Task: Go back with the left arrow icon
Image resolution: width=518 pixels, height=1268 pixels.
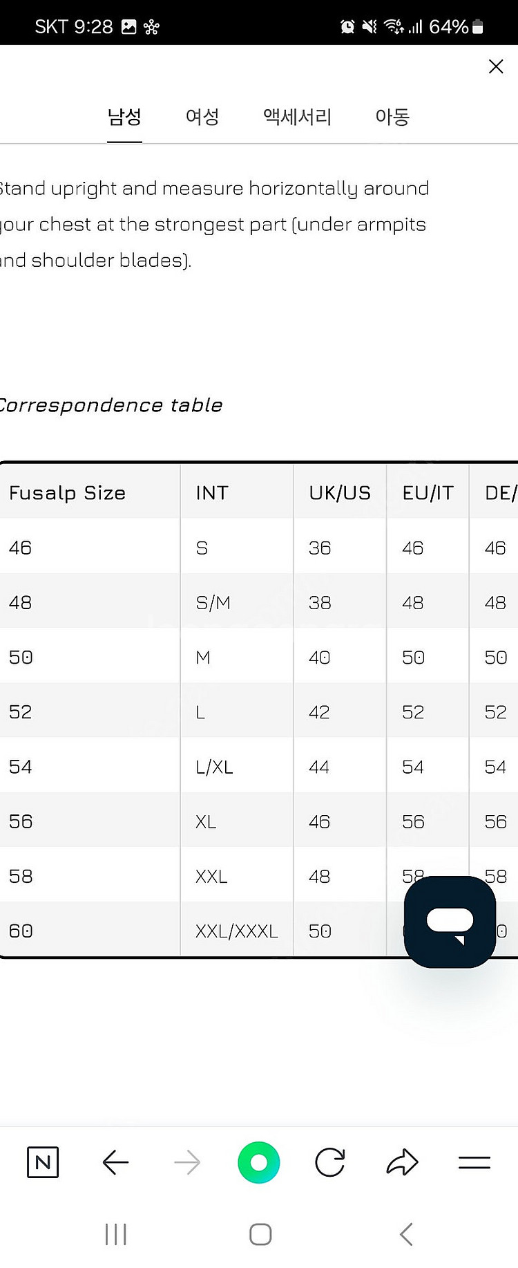Action: [115, 1162]
